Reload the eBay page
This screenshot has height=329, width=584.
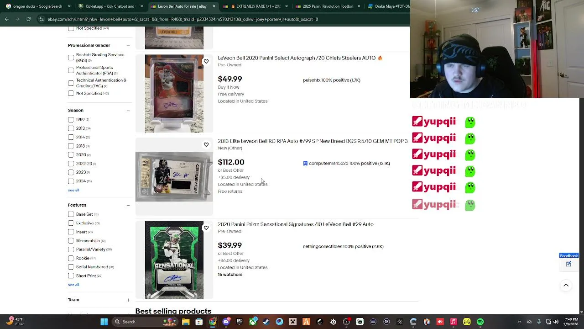coord(28,19)
